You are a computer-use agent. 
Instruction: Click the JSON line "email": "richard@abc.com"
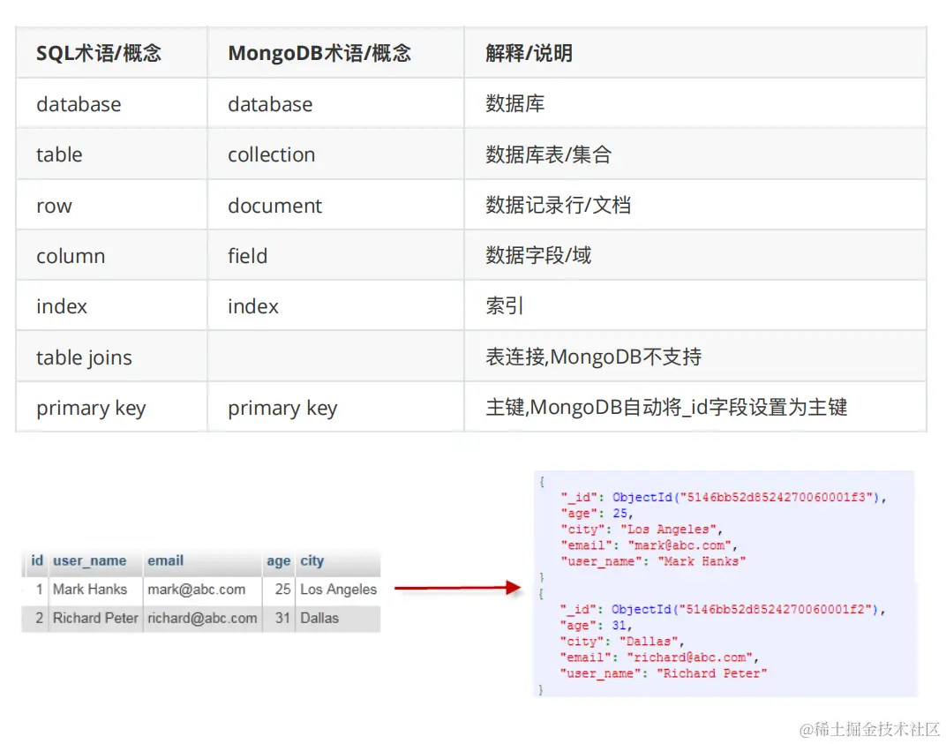[x=659, y=658]
